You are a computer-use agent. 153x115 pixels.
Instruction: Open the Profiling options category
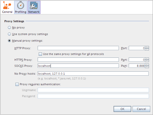pos(20,7)
